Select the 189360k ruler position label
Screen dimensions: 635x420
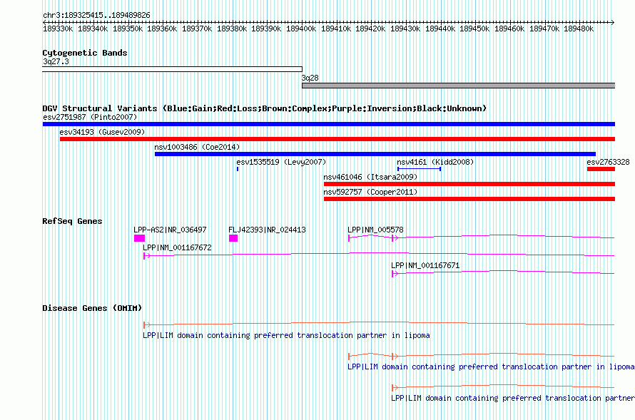point(162,29)
